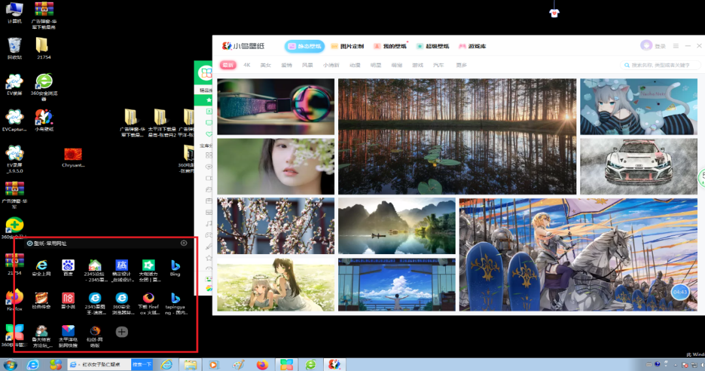The image size is (705, 371).
Task: Open settings gear of the 常用网址 panel
Action: click(x=183, y=243)
